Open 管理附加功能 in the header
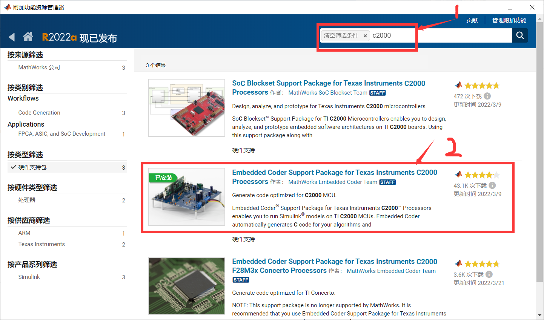Image resolution: width=544 pixels, height=320 pixels. tap(509, 20)
